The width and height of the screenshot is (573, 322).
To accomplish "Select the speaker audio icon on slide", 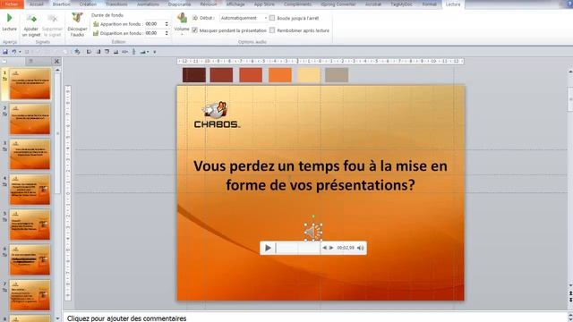I will 313,232.
